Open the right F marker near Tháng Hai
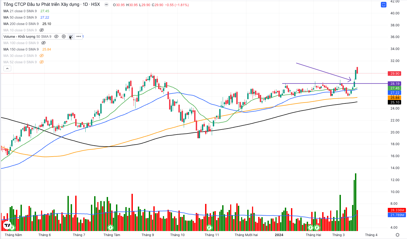The height and width of the screenshot is (239, 407). (x=317, y=228)
